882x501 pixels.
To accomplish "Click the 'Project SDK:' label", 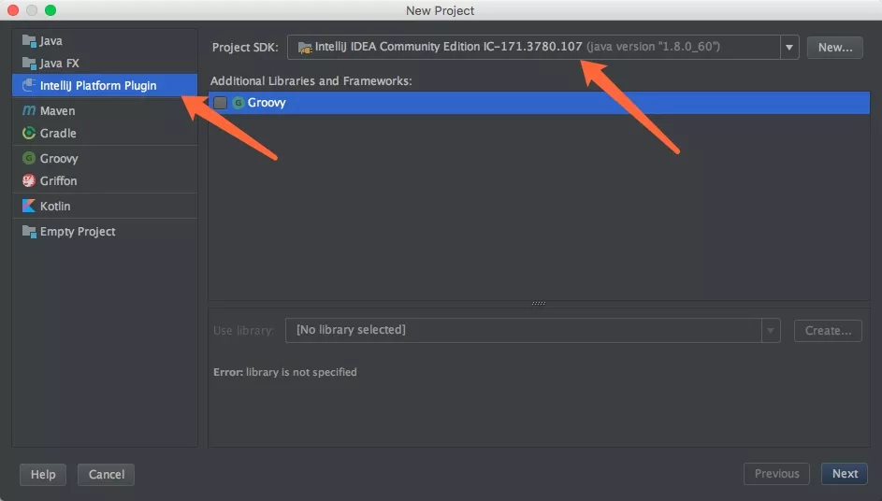I will (245, 48).
